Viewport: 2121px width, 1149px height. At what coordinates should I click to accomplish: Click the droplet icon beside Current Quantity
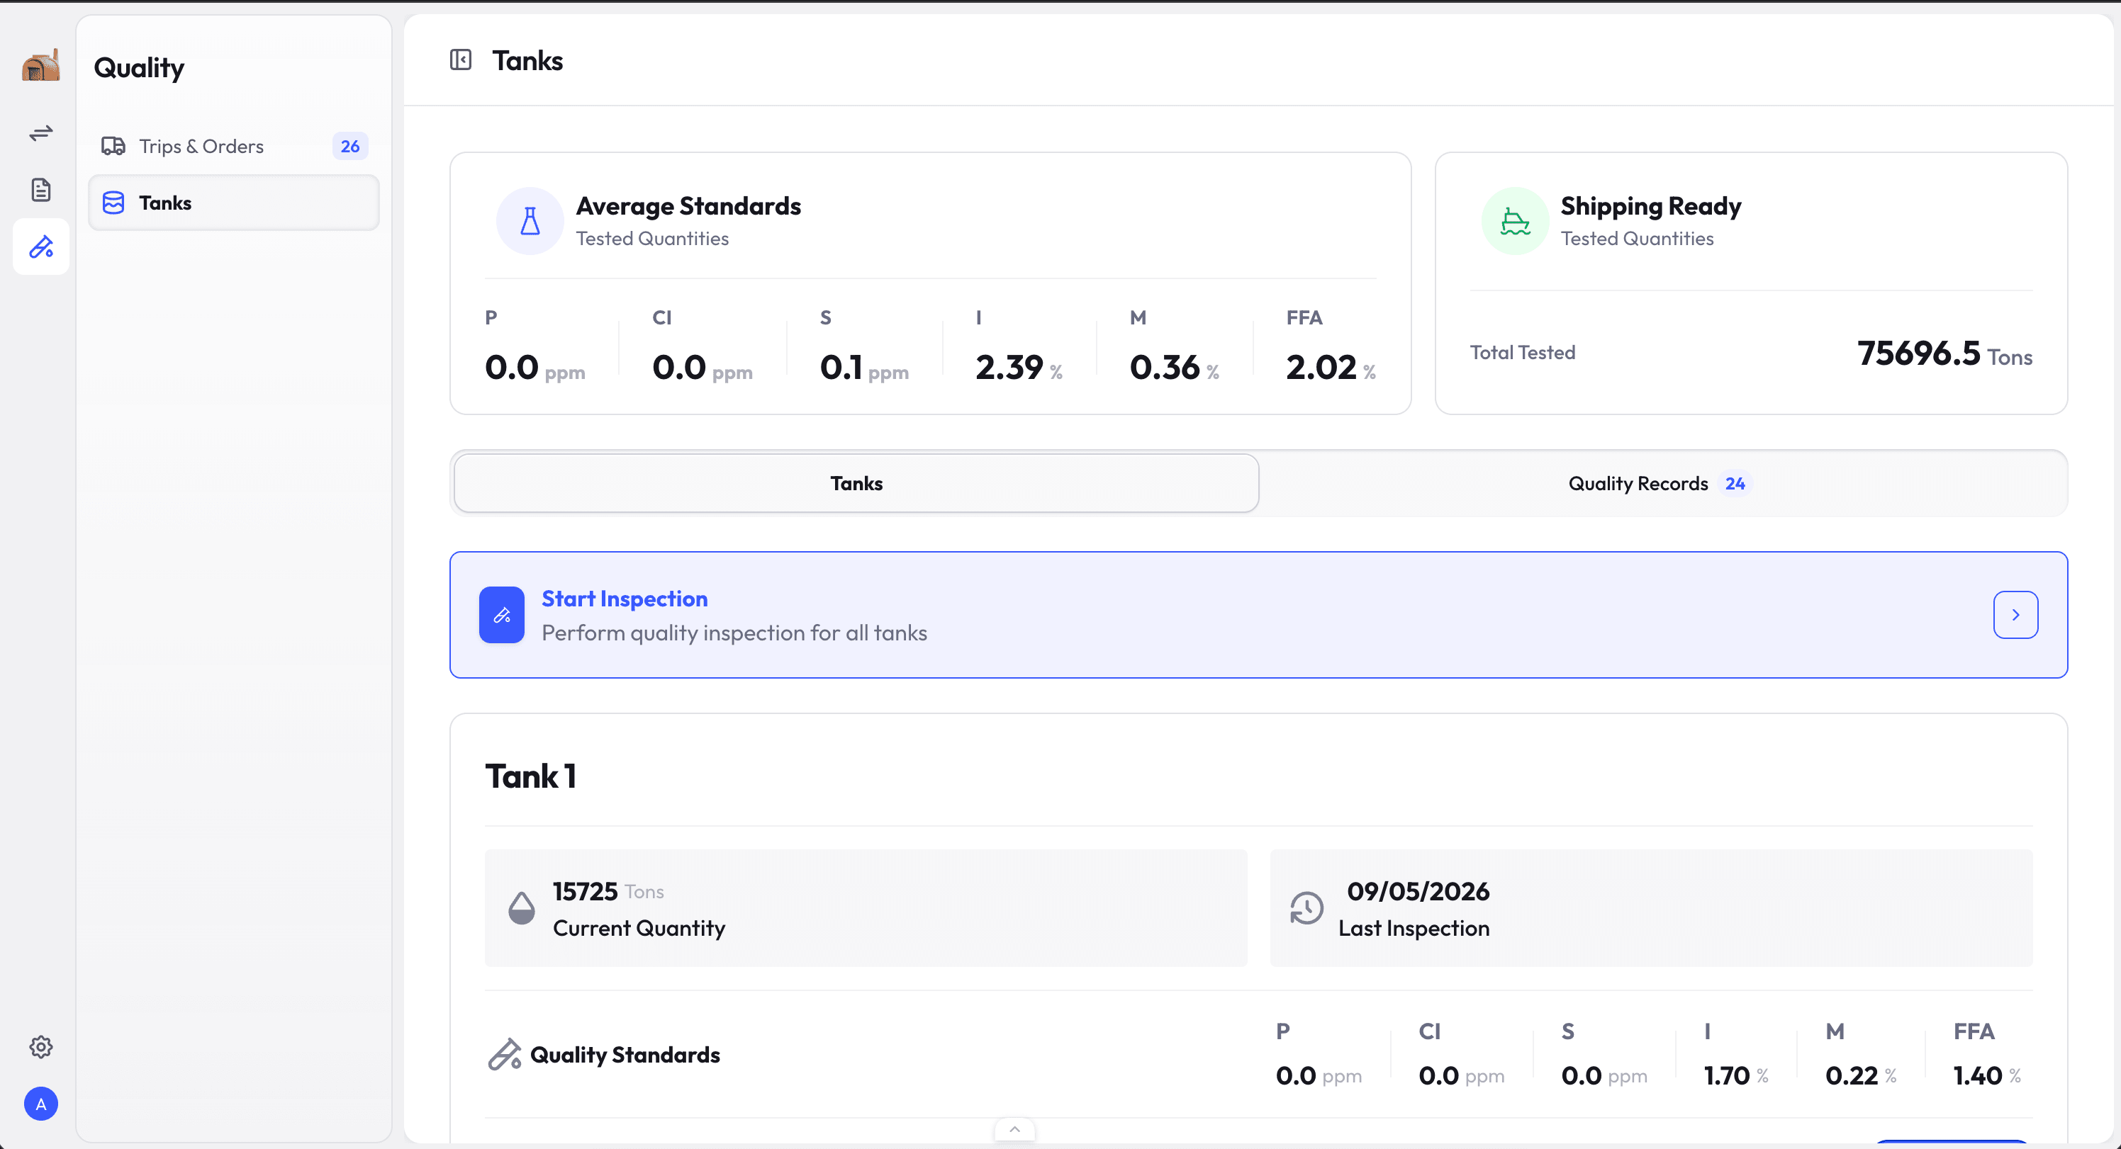(x=521, y=909)
